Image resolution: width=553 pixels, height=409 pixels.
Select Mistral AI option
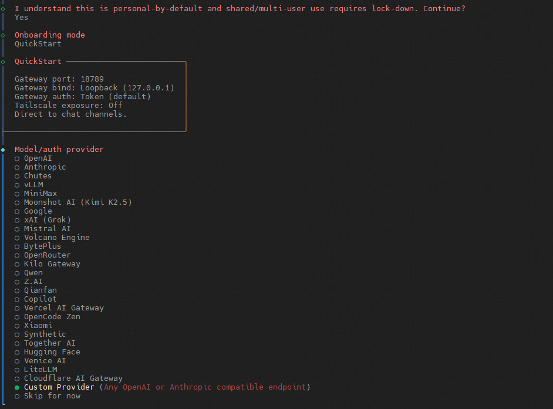(x=47, y=229)
